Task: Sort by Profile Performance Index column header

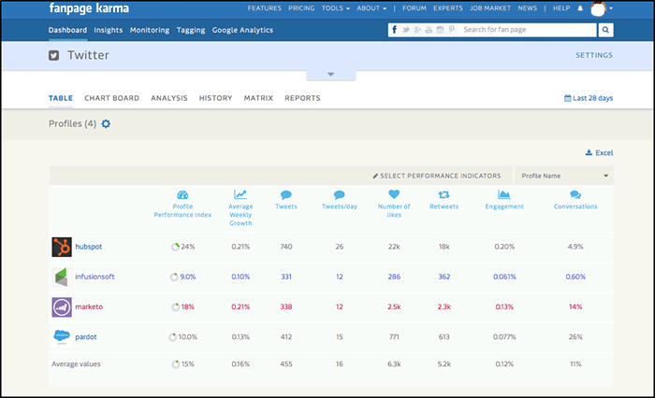Action: click(x=182, y=210)
